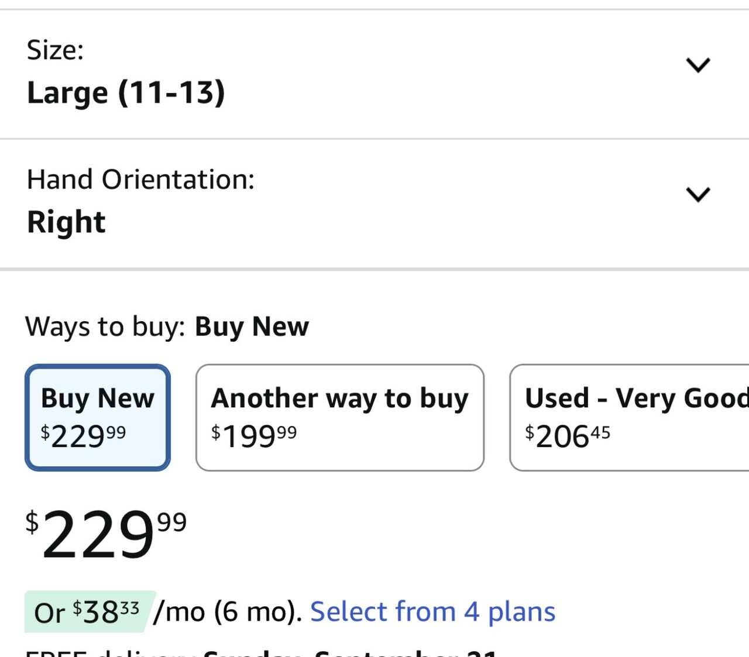The image size is (749, 657).
Task: Click the partially visible delivery line
Action: (261, 653)
